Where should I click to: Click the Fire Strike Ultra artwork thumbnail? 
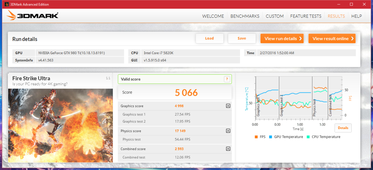tap(60, 125)
